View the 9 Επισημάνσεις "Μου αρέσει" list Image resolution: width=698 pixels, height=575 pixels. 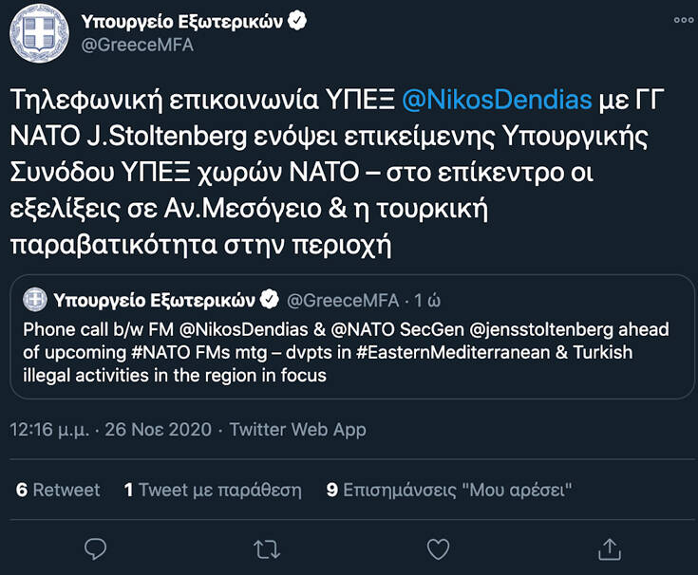448,490
